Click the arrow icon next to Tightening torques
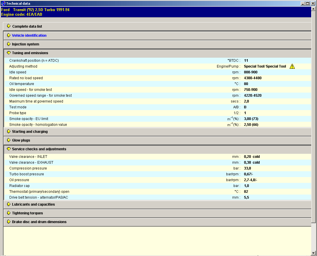 [9, 213]
